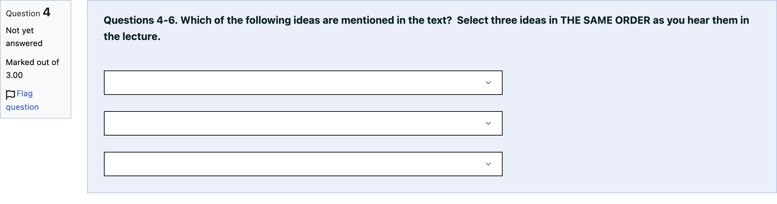Click the Questions 4-6 heading text
This screenshot has width=777, height=204.
[141, 20]
